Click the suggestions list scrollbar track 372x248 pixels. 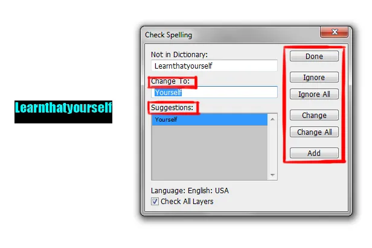point(273,147)
